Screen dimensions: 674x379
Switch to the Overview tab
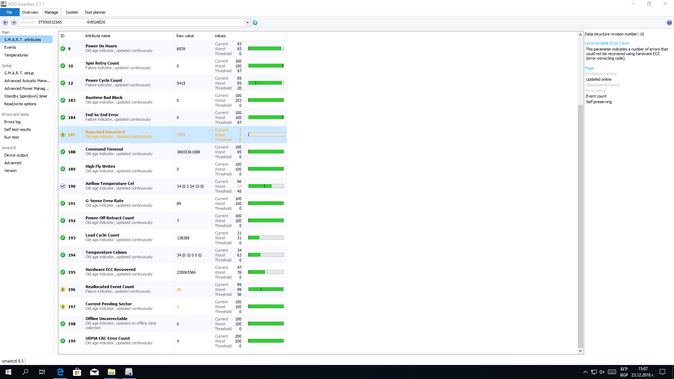[x=30, y=12]
